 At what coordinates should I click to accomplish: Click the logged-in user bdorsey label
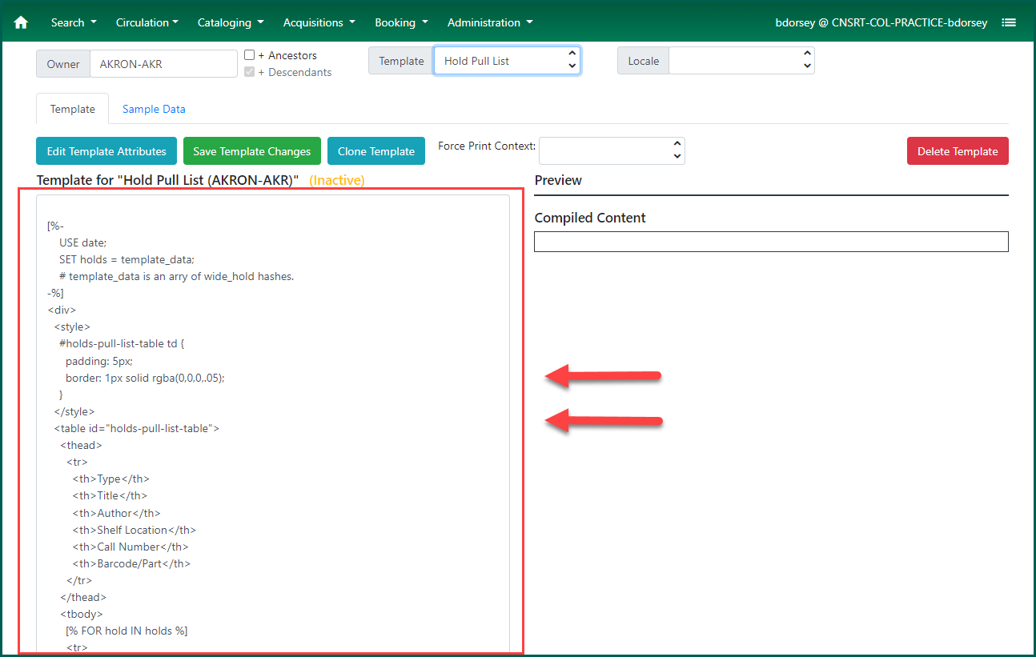881,22
